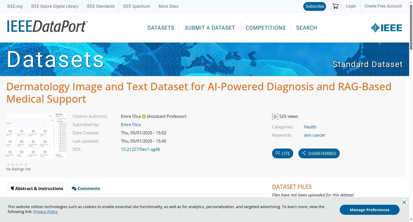Click the '525 views' text

(x=289, y=116)
